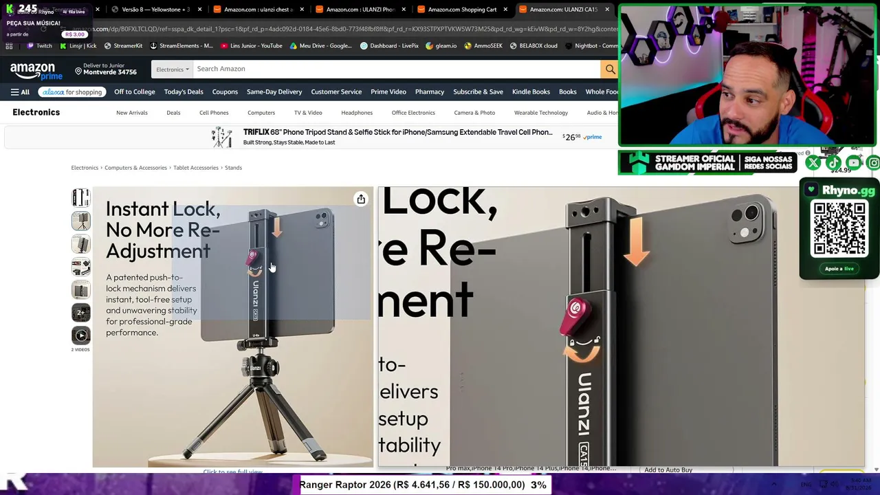Select the first product thumbnail
Screen dimensions: 880x495
pyautogui.click(x=81, y=198)
